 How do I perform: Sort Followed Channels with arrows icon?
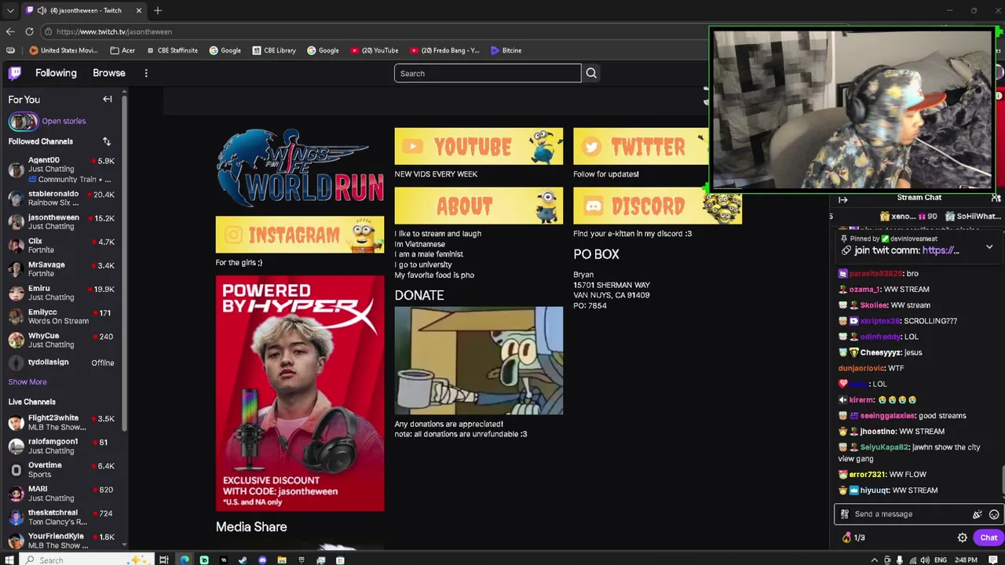[x=107, y=141]
